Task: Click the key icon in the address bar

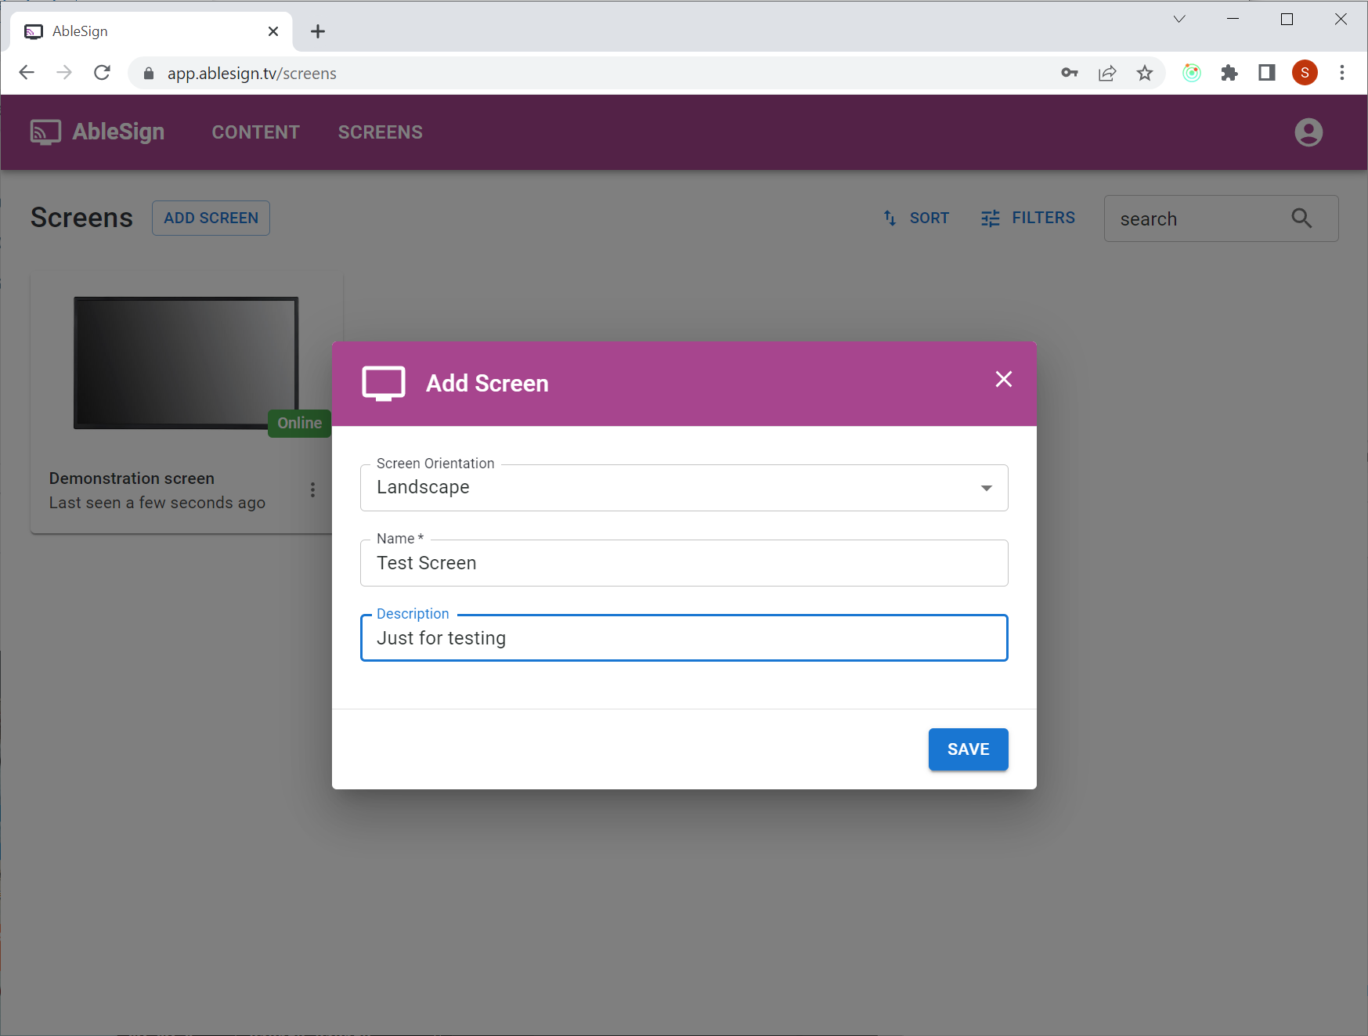Action: (x=1069, y=73)
